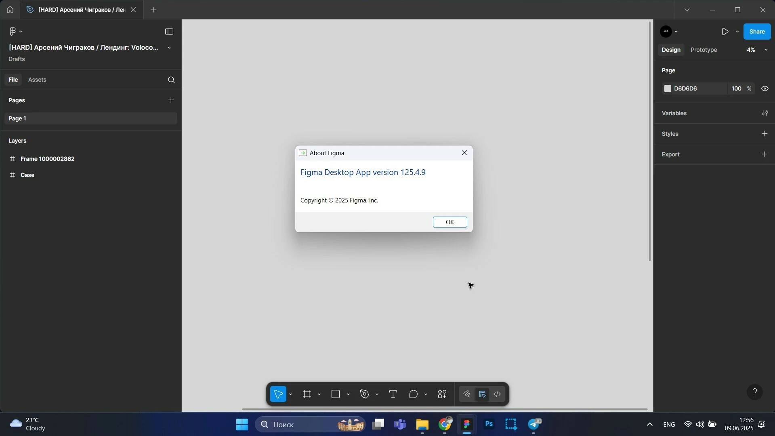This screenshot has height=436, width=775.
Task: Select Page 1 in pages list
Action: pyautogui.click(x=91, y=118)
